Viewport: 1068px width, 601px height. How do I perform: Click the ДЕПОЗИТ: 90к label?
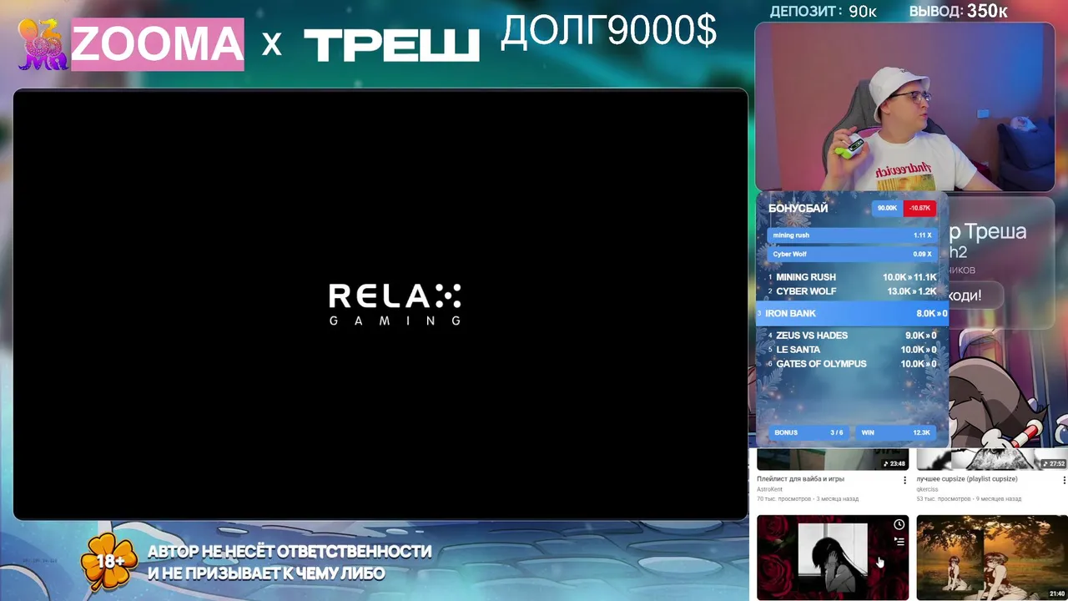tap(823, 11)
